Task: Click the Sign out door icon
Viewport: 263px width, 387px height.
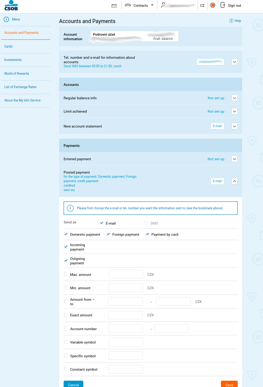Action: (223, 5)
